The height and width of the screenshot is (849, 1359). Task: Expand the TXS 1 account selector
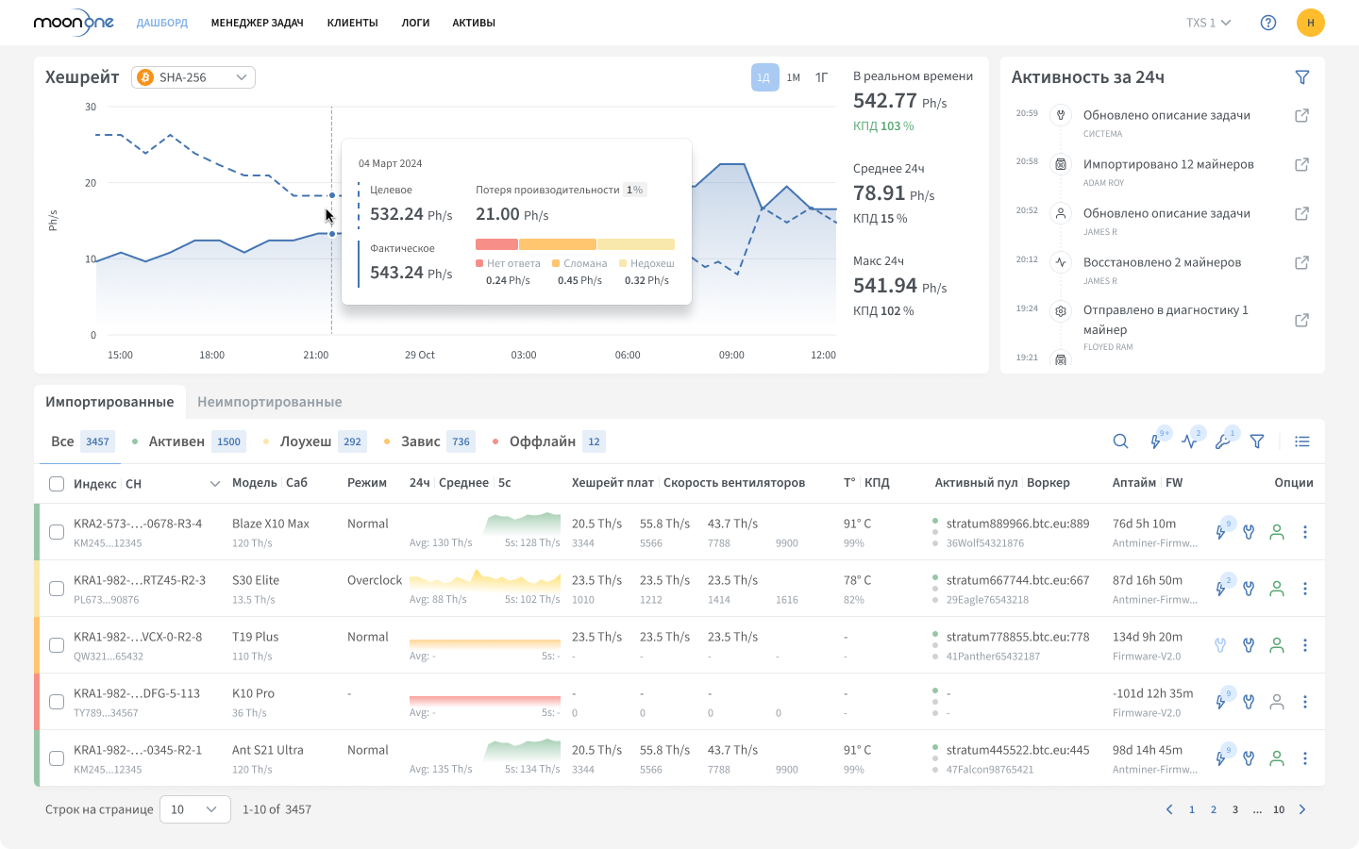[1208, 23]
